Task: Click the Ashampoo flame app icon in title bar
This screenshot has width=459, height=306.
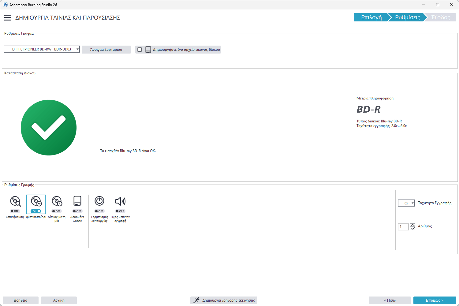Action: point(5,5)
